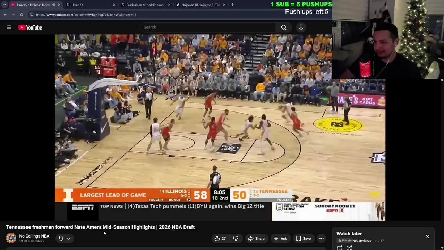Toggle shuffle playlist in Watch later

[x=350, y=248]
